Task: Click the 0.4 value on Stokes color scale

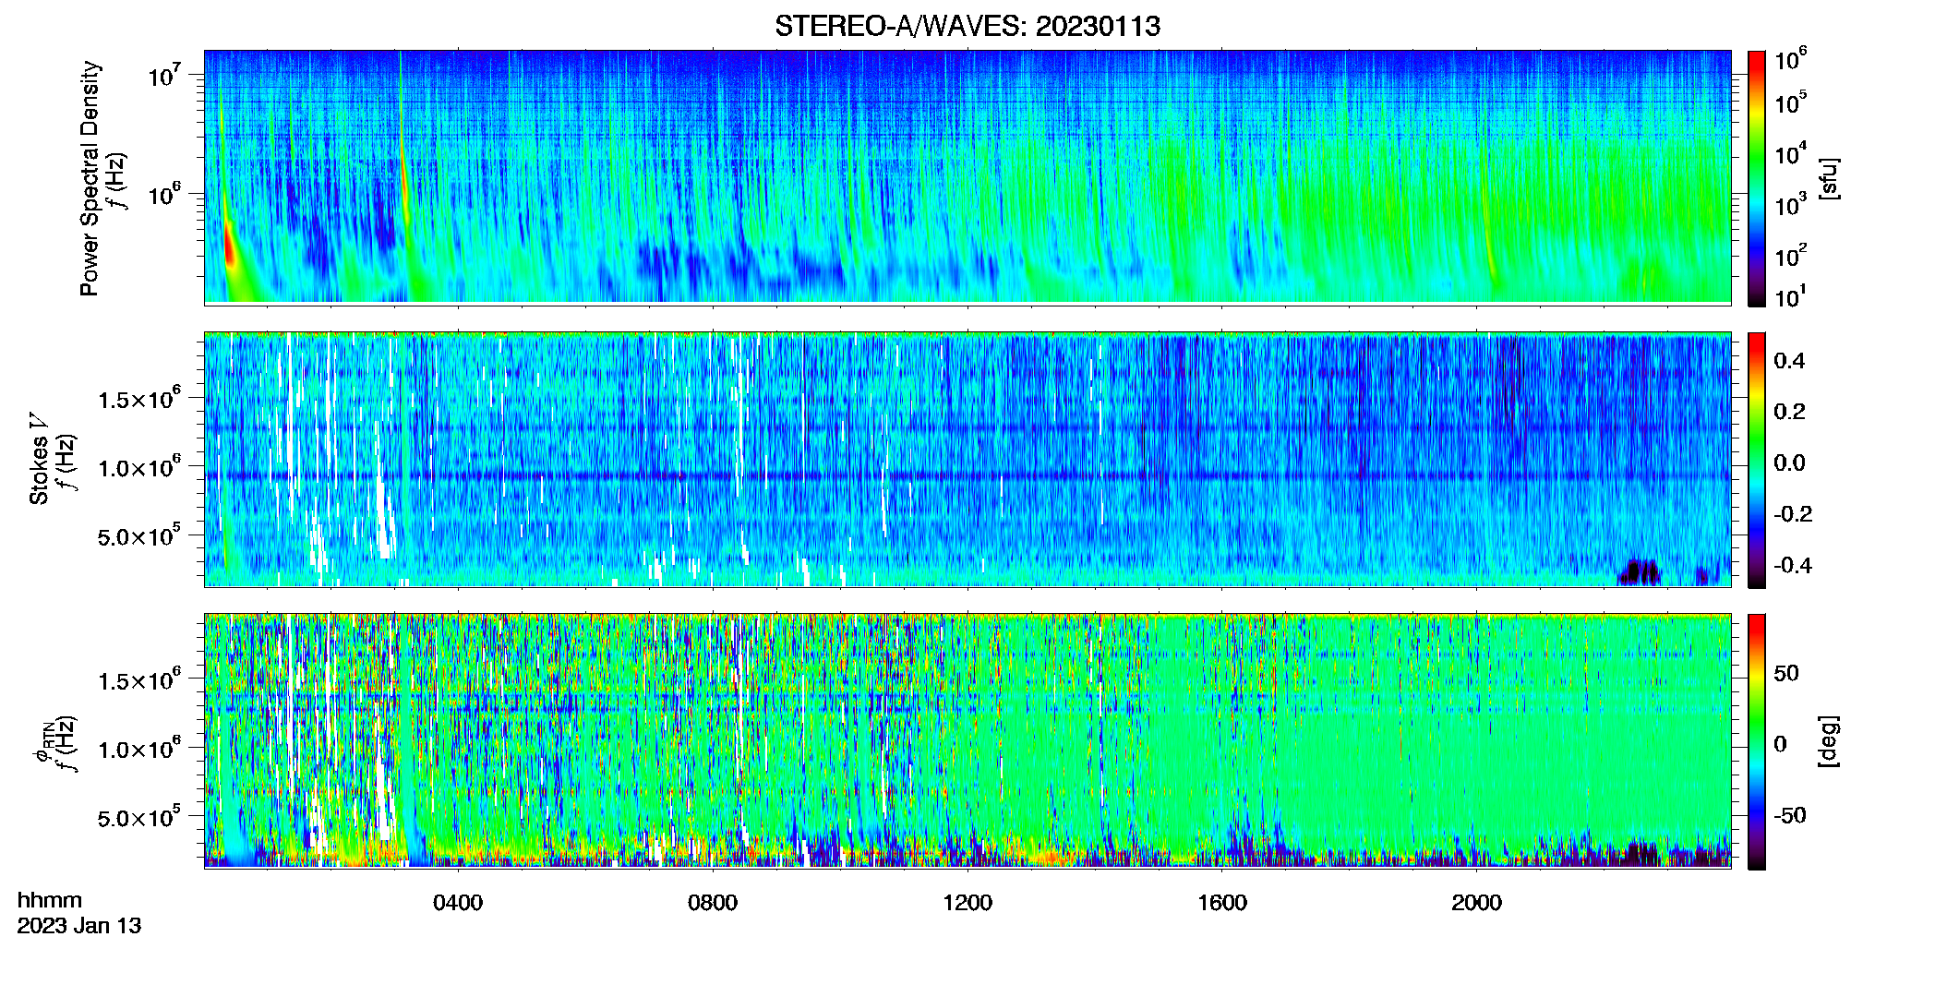Action: 1789,361
